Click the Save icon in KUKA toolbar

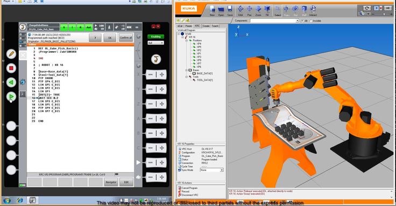230,10
